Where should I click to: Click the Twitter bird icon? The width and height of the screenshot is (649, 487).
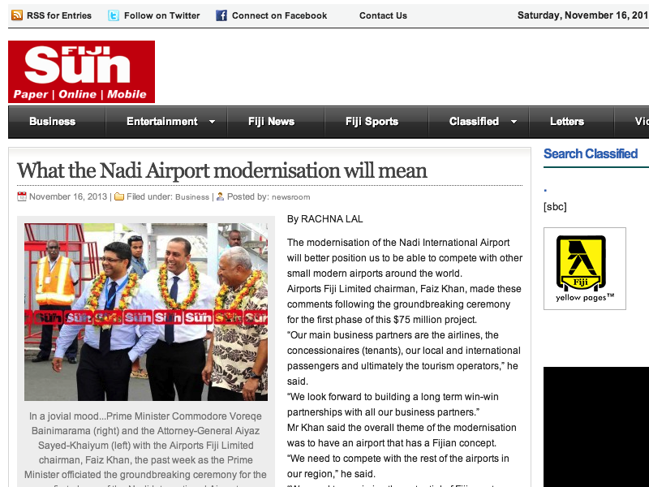tap(114, 15)
